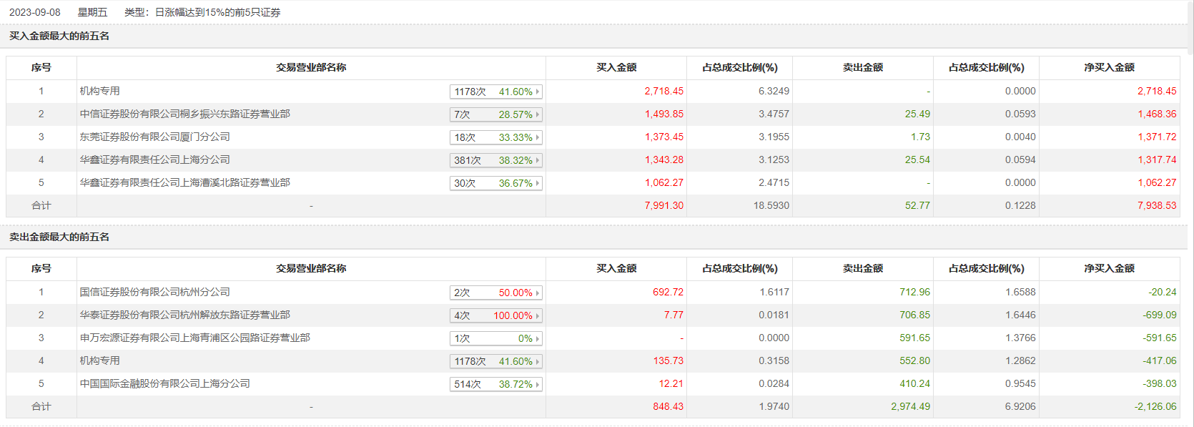1194x427 pixels.
Task: Click arrow icon beside 2次 50.00%
Action: (x=538, y=293)
